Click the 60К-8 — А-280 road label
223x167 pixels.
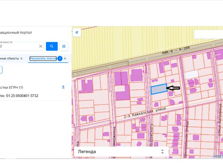[x=176, y=50]
